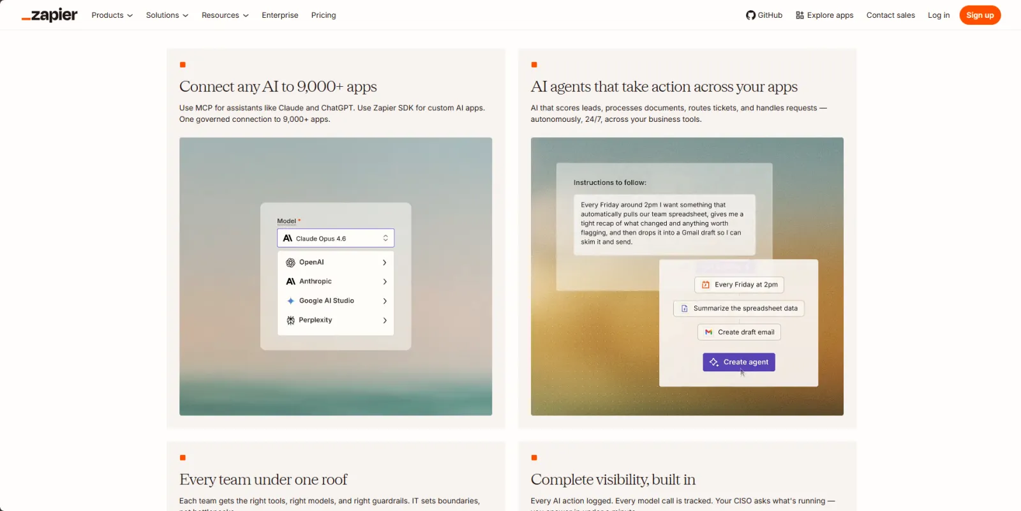
Task: Click the AI agents that take action heading
Action: coord(664,86)
